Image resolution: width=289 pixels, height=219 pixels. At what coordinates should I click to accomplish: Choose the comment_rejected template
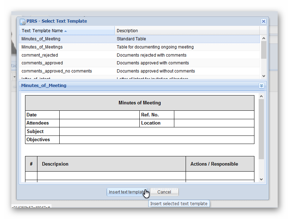click(40, 55)
